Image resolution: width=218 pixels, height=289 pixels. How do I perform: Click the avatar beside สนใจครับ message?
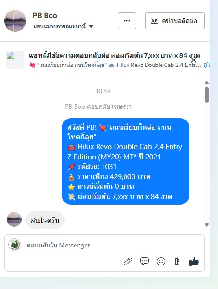click(14, 219)
